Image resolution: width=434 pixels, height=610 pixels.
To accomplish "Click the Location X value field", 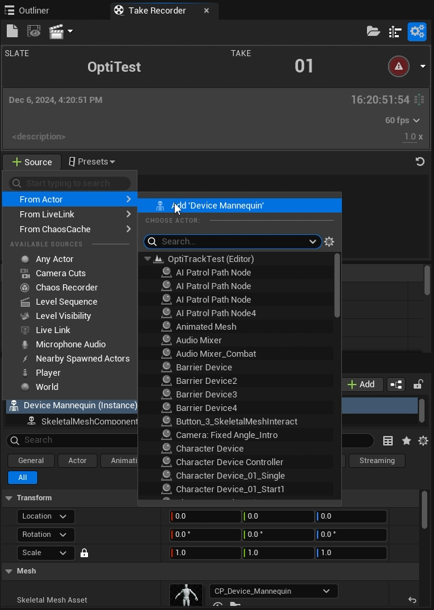I will (206, 516).
